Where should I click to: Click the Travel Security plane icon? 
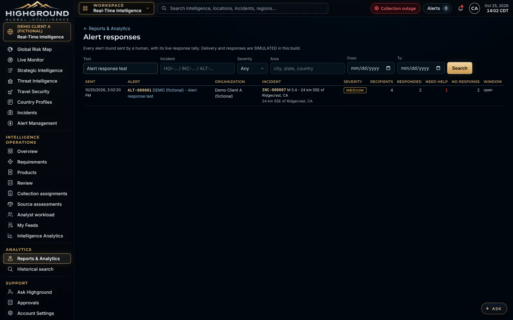pyautogui.click(x=10, y=92)
